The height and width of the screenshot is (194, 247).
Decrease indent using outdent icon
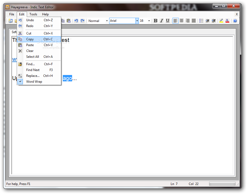(208, 21)
